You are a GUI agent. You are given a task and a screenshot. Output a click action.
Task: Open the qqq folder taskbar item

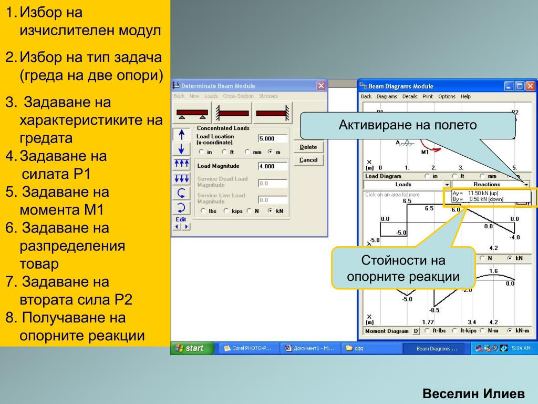pyautogui.click(x=372, y=348)
